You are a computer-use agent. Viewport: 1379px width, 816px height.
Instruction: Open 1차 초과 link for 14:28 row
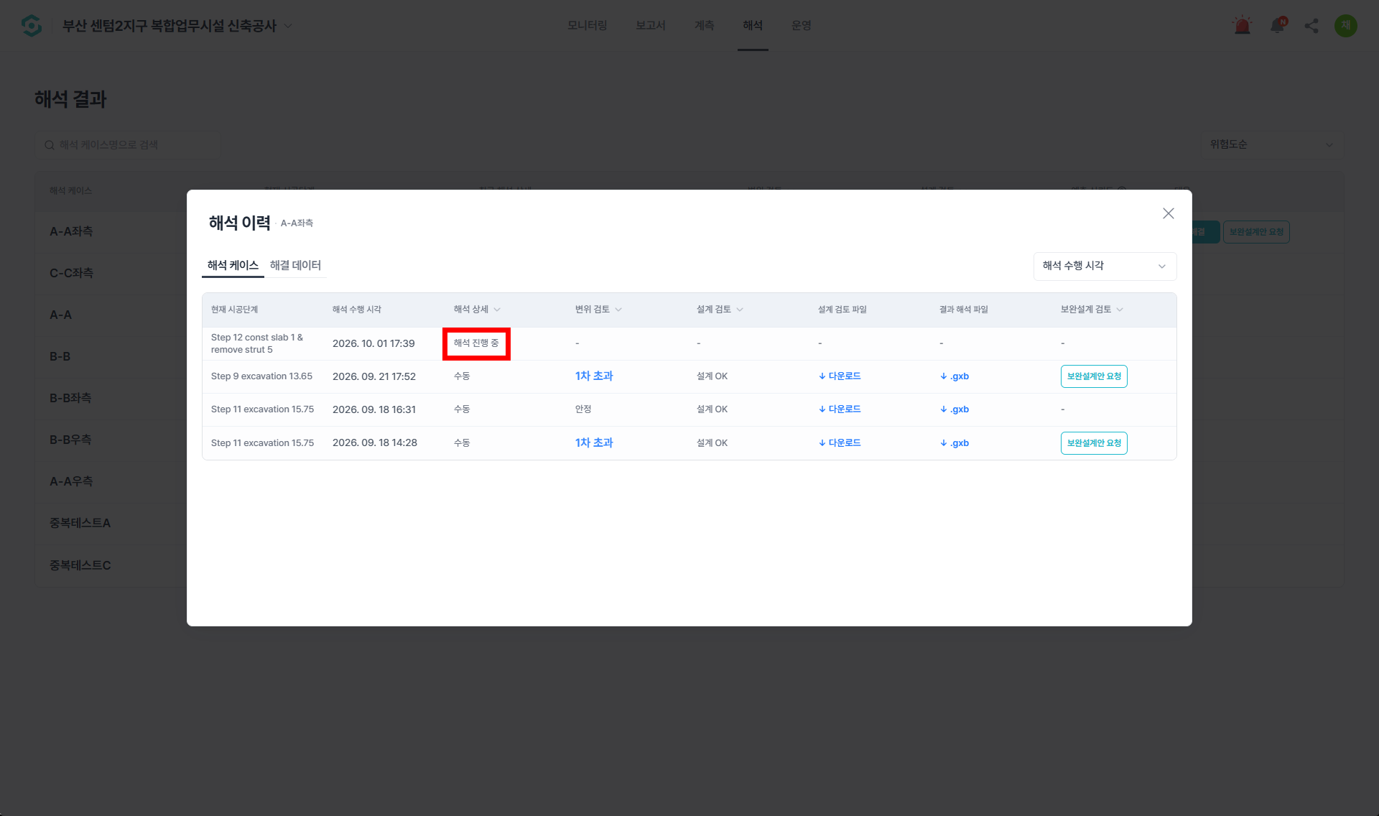click(594, 443)
